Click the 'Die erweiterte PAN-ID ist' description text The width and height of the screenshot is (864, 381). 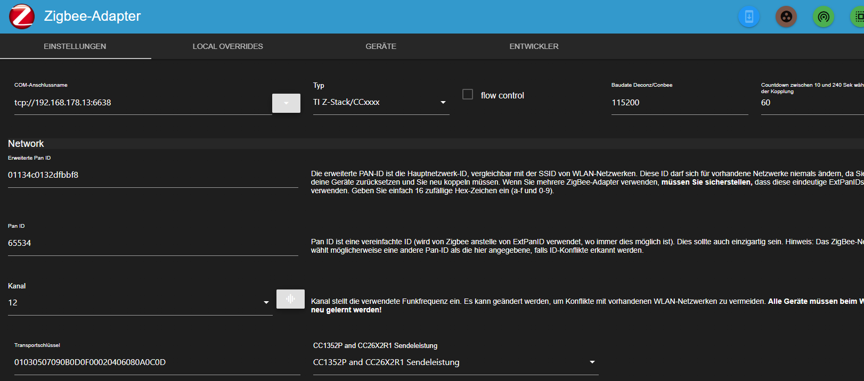coord(587,182)
